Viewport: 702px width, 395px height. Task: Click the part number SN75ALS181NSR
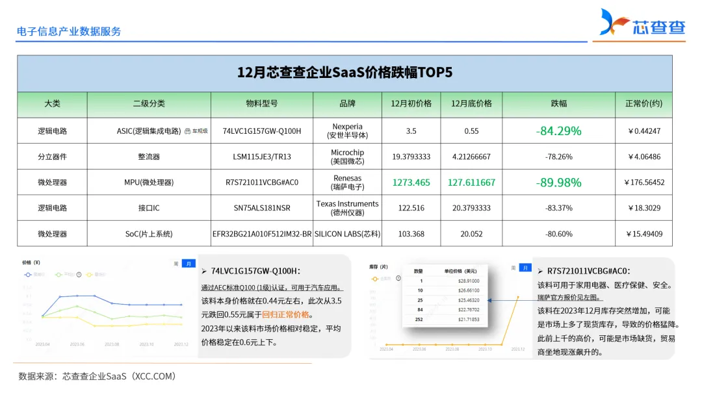pos(262,208)
